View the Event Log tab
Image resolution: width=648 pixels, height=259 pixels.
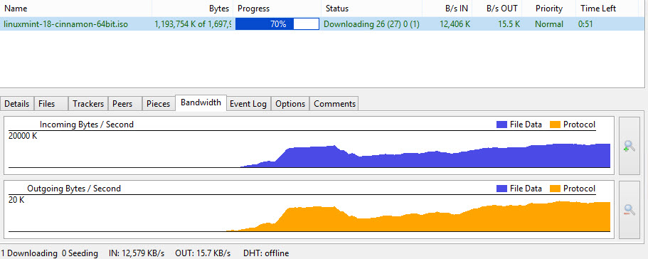[x=248, y=104]
